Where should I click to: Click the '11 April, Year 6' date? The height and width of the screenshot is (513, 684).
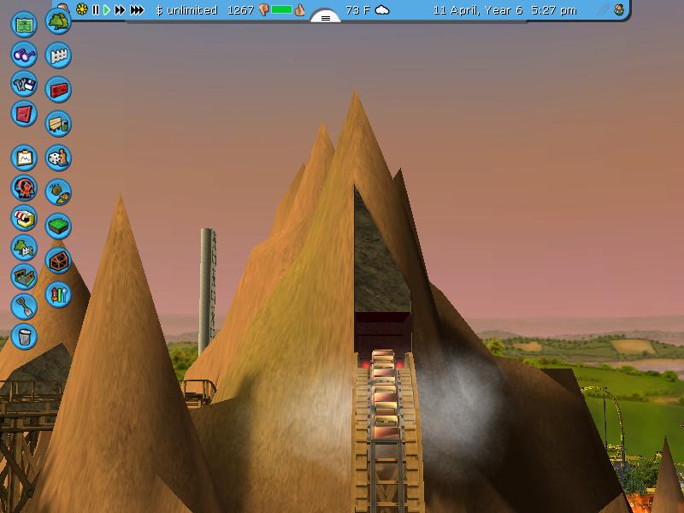click(x=478, y=10)
